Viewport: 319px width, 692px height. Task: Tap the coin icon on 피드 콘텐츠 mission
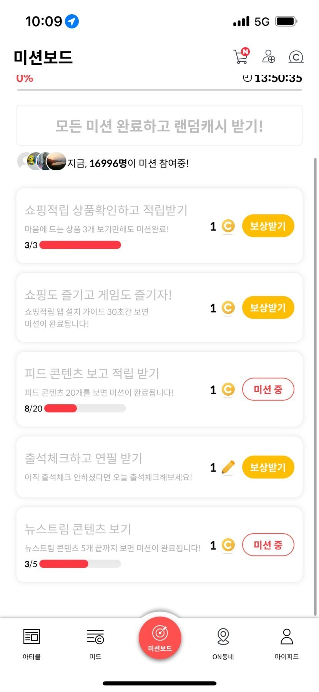point(228,390)
